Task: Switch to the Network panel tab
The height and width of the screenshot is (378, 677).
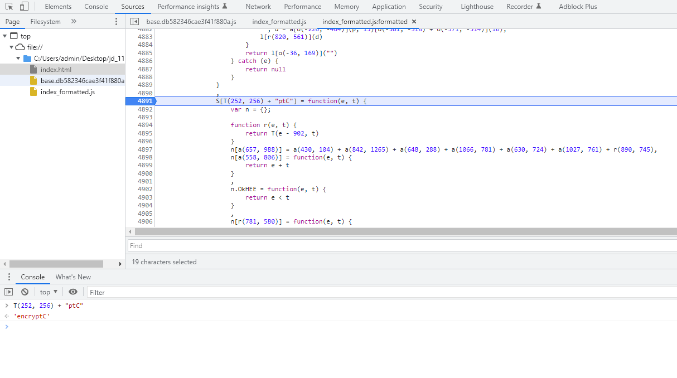Action: coord(258,7)
